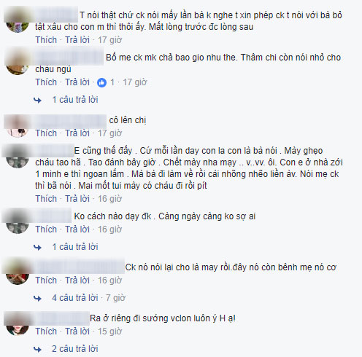Expand '1 câu trả lời' under 'Ko cách nào' comment

(75, 247)
